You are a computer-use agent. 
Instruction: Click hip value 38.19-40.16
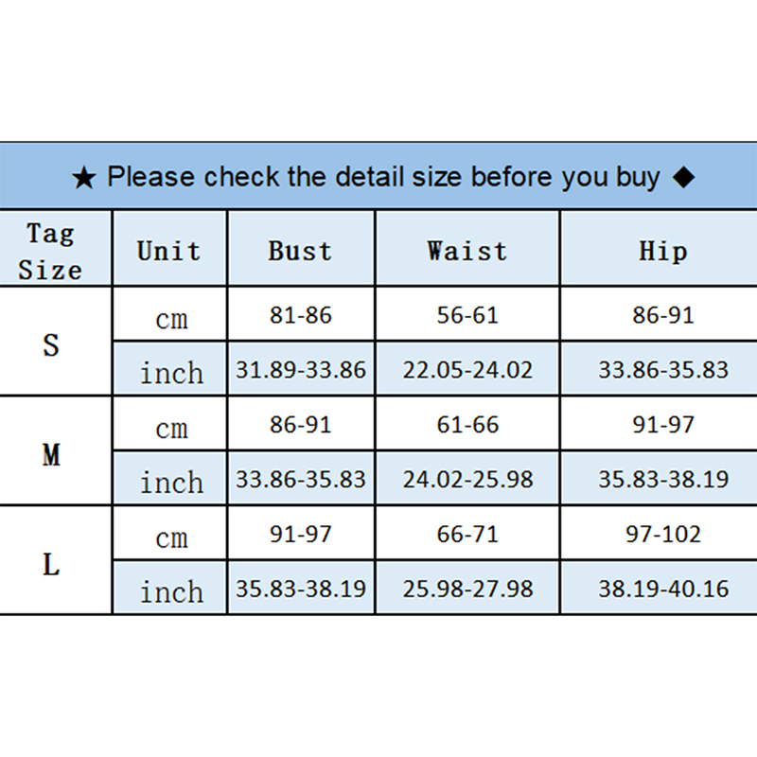click(663, 589)
